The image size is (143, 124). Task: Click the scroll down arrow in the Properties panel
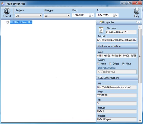point(140,121)
